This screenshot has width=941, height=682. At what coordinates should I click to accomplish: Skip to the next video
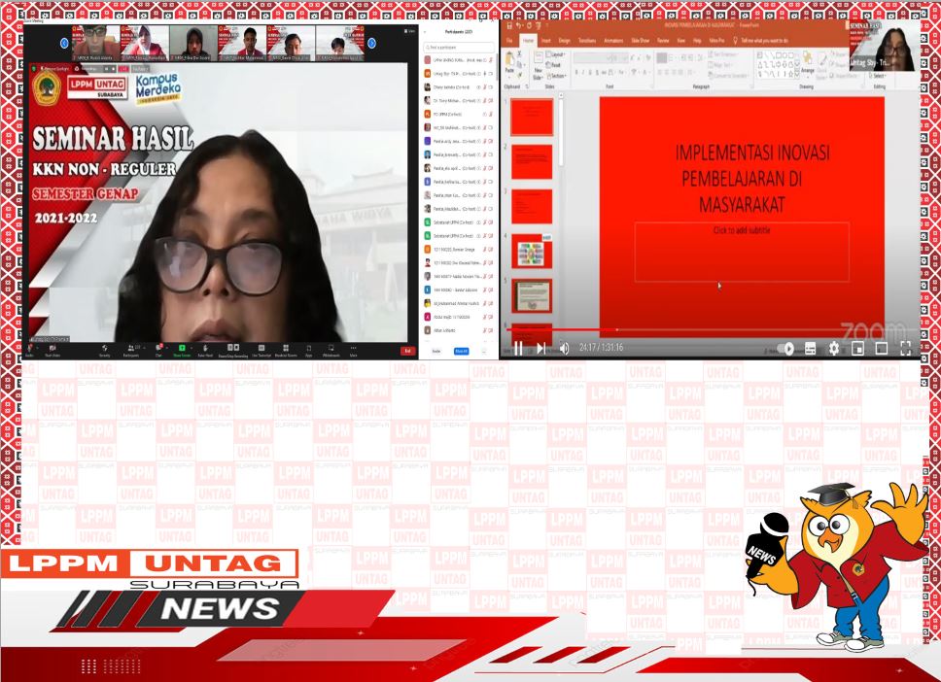540,349
